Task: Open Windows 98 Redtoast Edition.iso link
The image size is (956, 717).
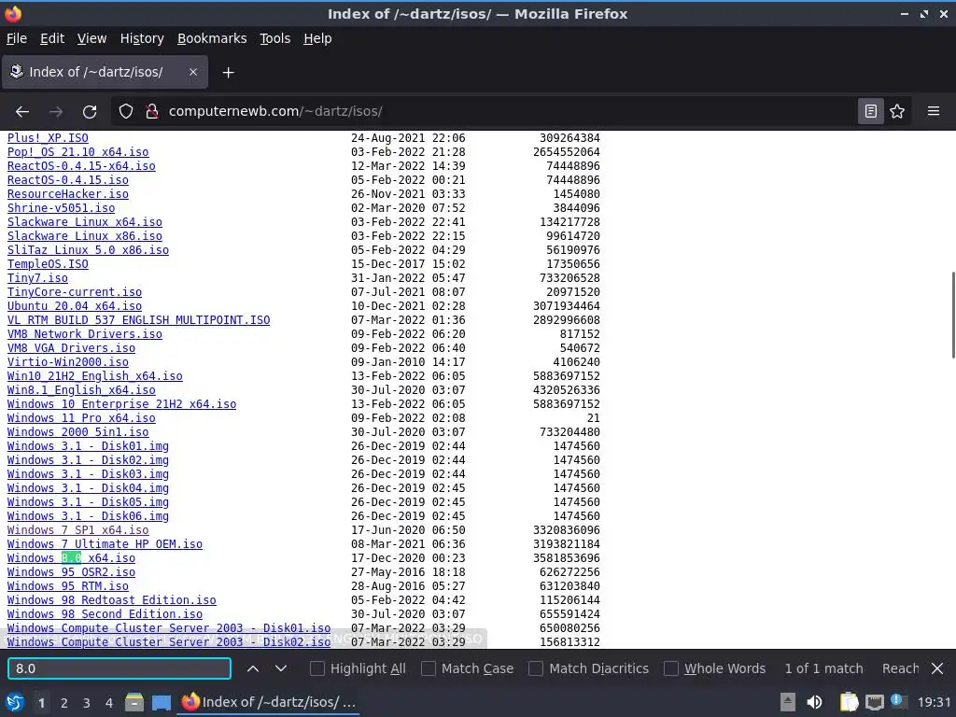Action: [x=112, y=600]
